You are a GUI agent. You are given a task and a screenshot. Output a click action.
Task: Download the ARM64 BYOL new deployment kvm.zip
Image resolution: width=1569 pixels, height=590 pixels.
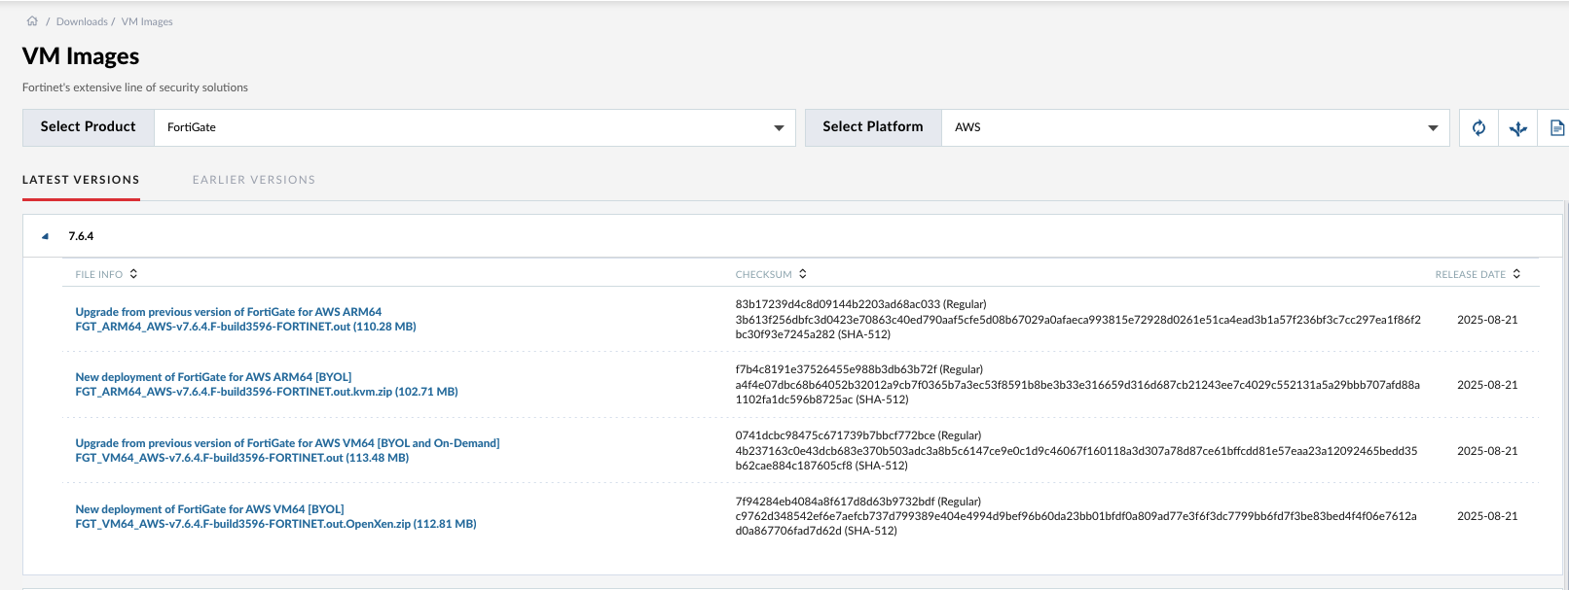266,392
